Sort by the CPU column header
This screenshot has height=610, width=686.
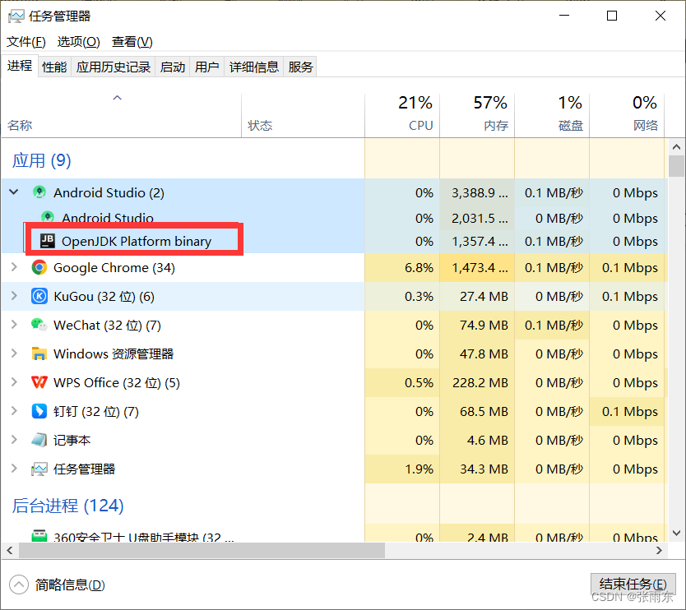pos(402,115)
